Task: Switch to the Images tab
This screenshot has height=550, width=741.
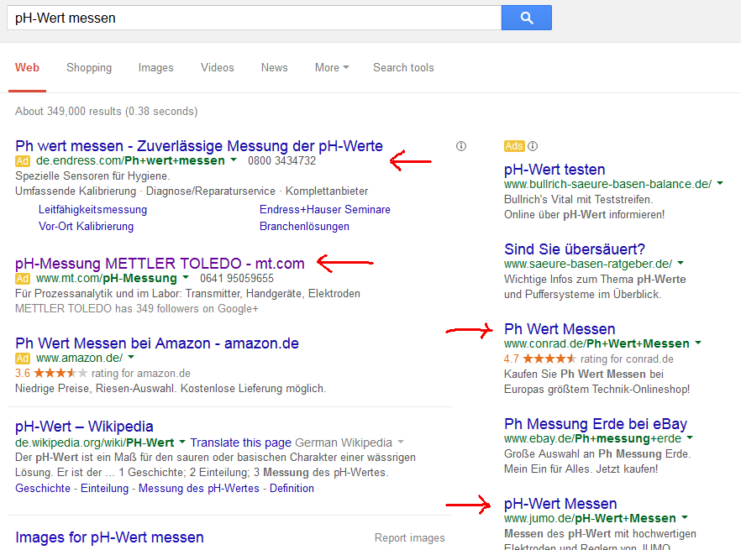Action: pos(155,68)
